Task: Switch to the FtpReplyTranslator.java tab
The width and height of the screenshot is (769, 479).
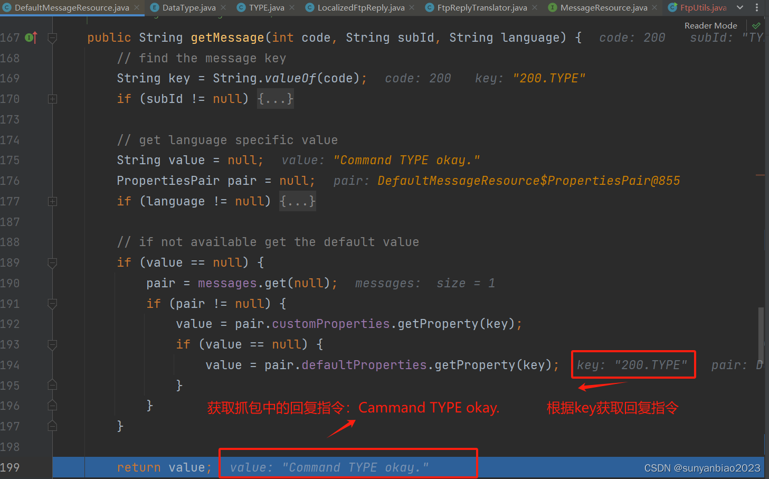Action: [481, 7]
